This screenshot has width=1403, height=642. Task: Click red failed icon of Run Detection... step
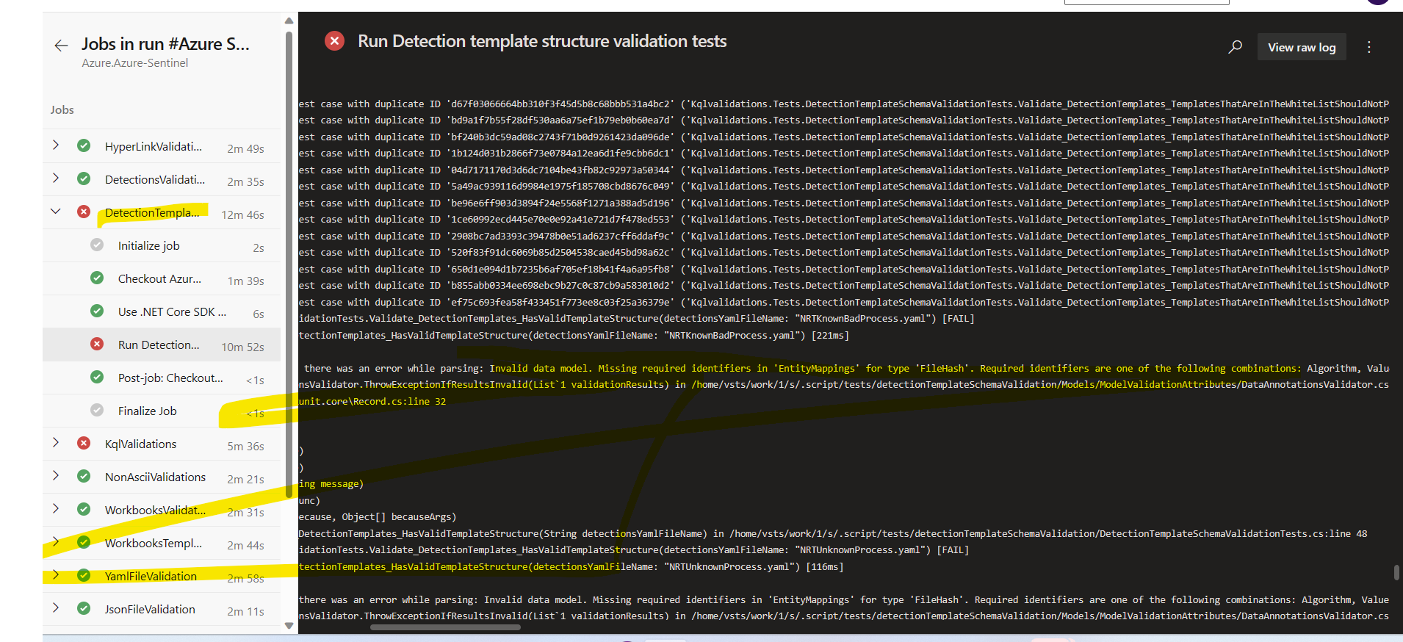[97, 344]
